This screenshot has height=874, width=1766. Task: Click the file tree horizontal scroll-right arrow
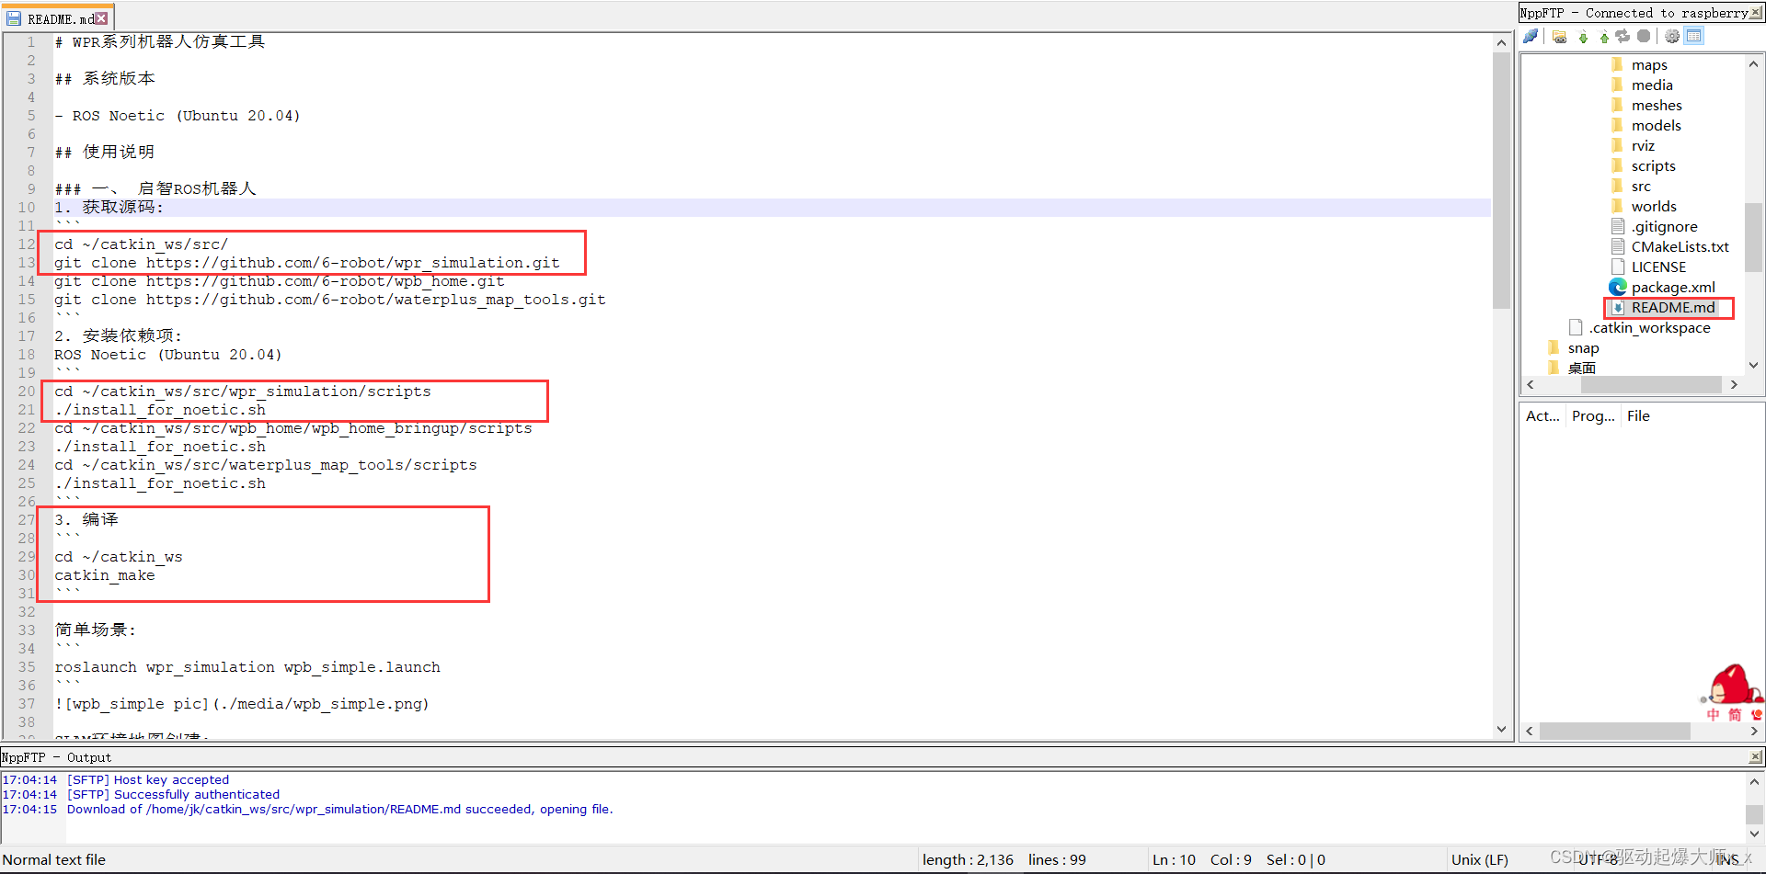pyautogui.click(x=1734, y=385)
